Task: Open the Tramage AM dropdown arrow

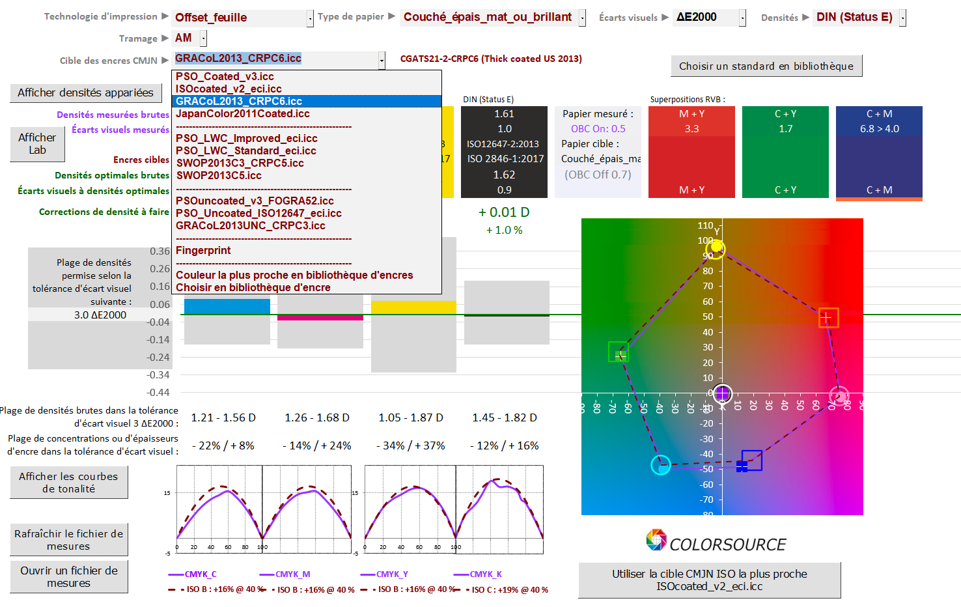Action: (204, 38)
